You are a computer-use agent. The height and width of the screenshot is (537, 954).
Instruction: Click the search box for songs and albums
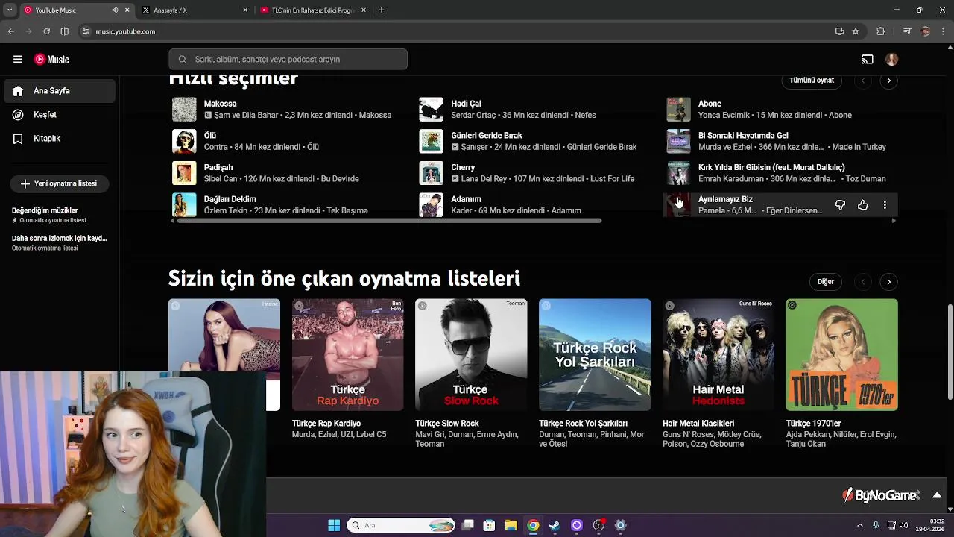(288, 60)
